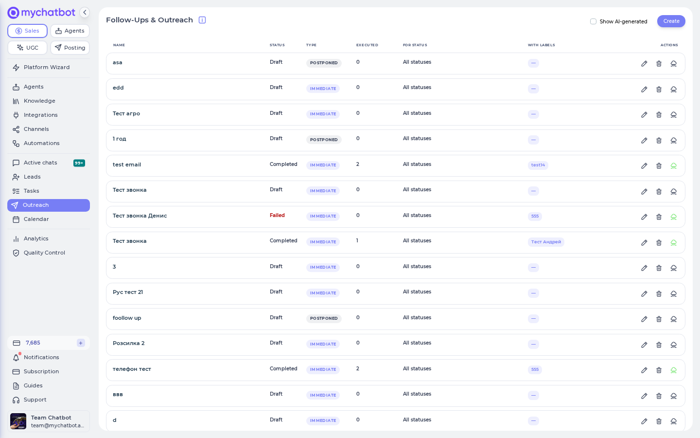Click the 99+ badge on Active chats
The image size is (700, 438).
point(79,163)
